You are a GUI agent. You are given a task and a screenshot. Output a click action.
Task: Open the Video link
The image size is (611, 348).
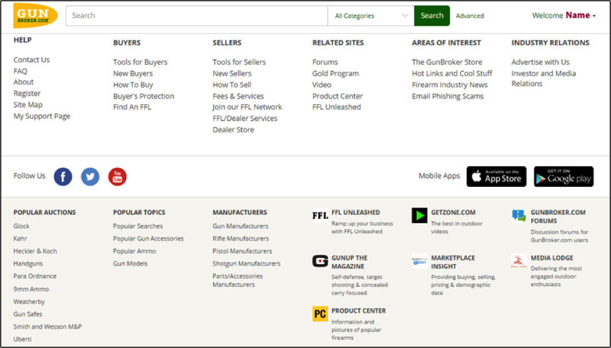point(321,85)
